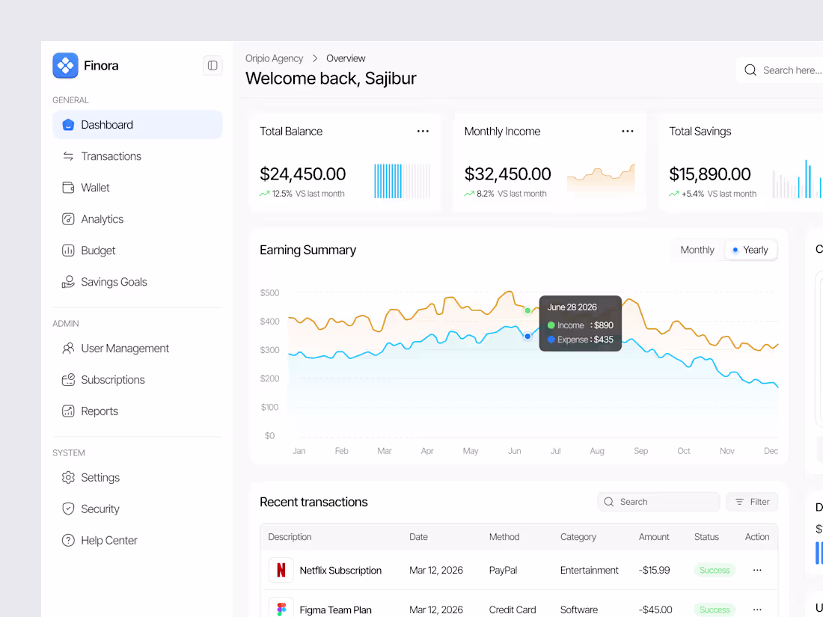Open User Management page
Screen dimensions: 823x617
point(124,349)
